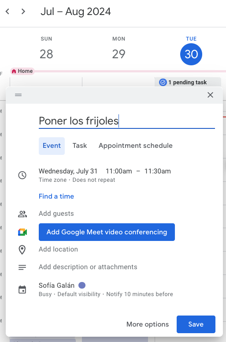Edit Notify 10 minutes before setting
The height and width of the screenshot is (342, 226).
tap(140, 294)
